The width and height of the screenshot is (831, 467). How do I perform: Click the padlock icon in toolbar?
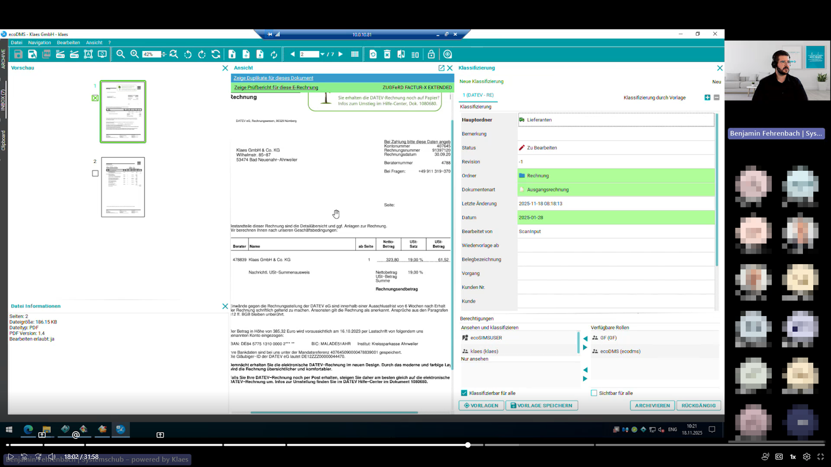[x=431, y=54]
